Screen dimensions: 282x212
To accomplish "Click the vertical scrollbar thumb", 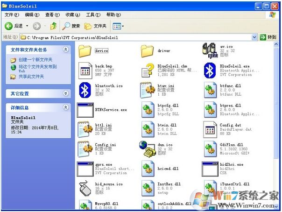I will coord(276,103).
